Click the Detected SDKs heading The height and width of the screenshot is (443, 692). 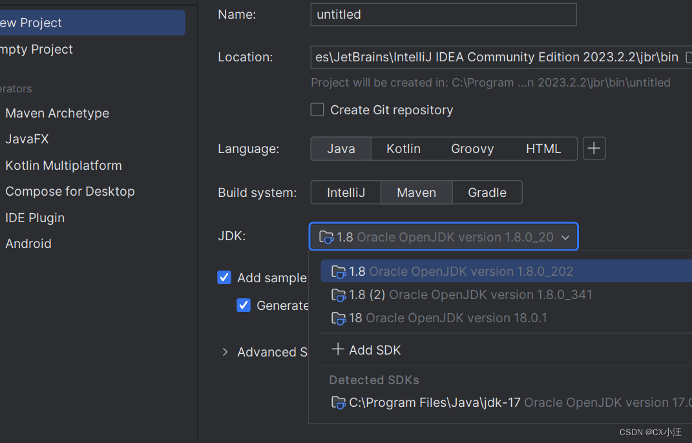click(374, 380)
